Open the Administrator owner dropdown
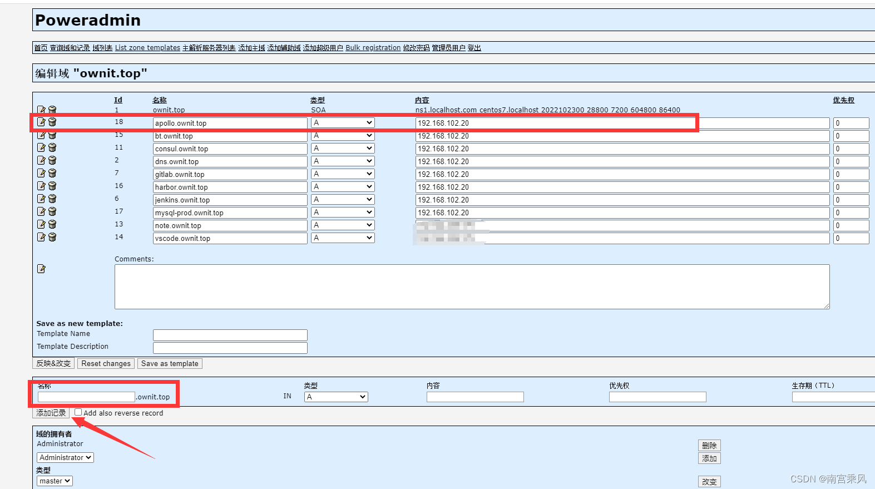 65,457
